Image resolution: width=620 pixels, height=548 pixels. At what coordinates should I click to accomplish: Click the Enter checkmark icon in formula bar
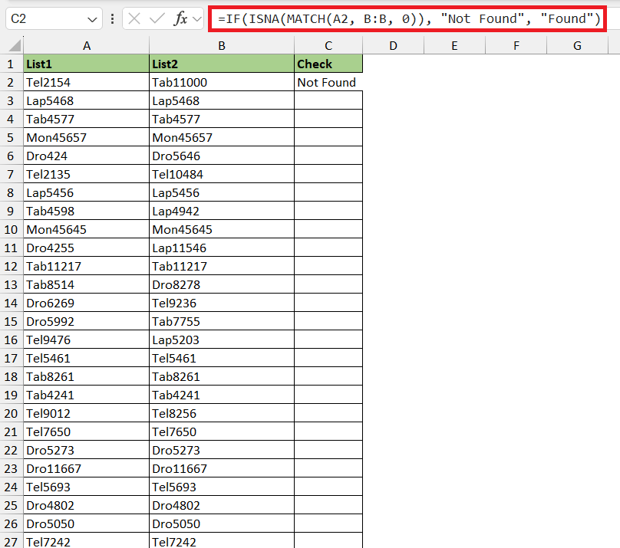click(x=157, y=19)
